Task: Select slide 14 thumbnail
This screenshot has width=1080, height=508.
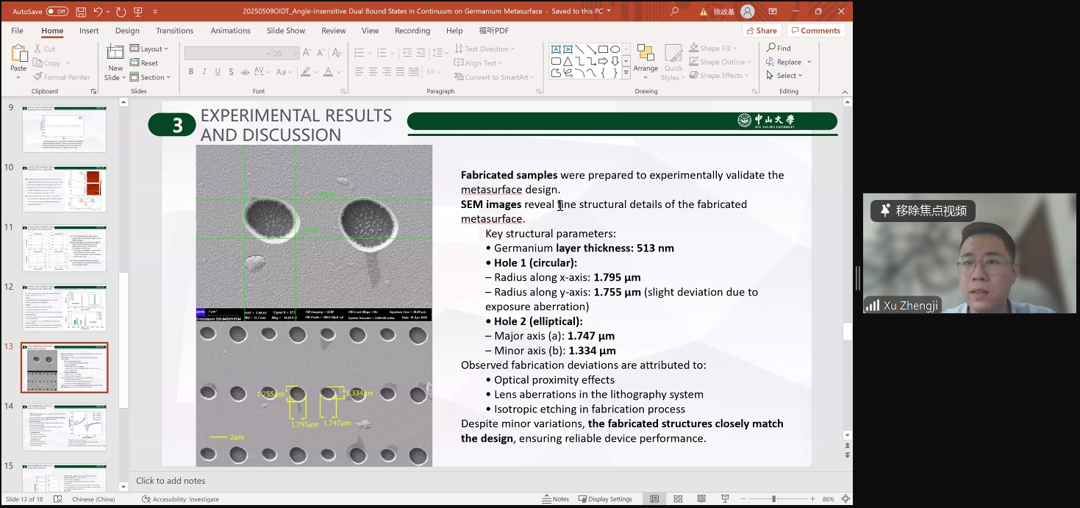Action: coord(65,427)
